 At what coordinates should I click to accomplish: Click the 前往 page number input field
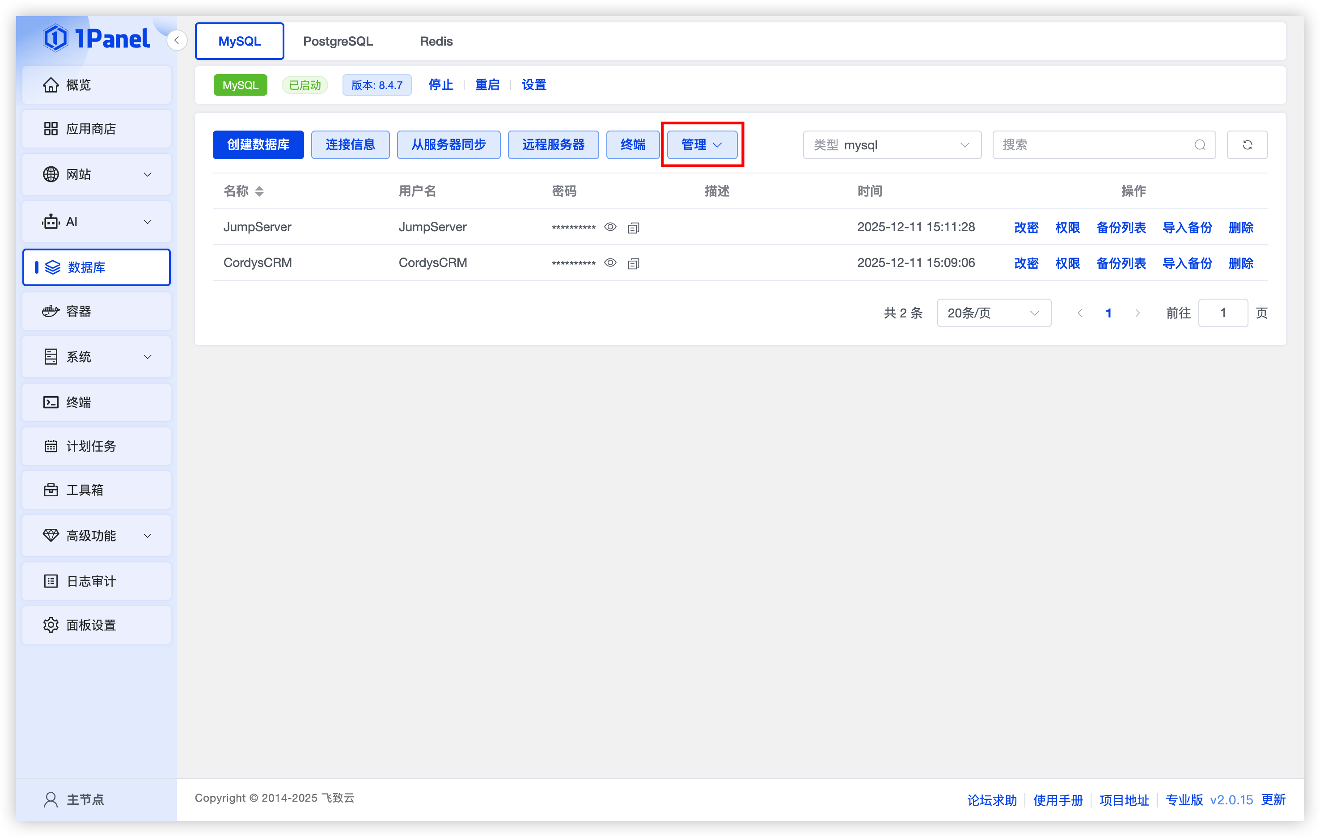tap(1223, 313)
